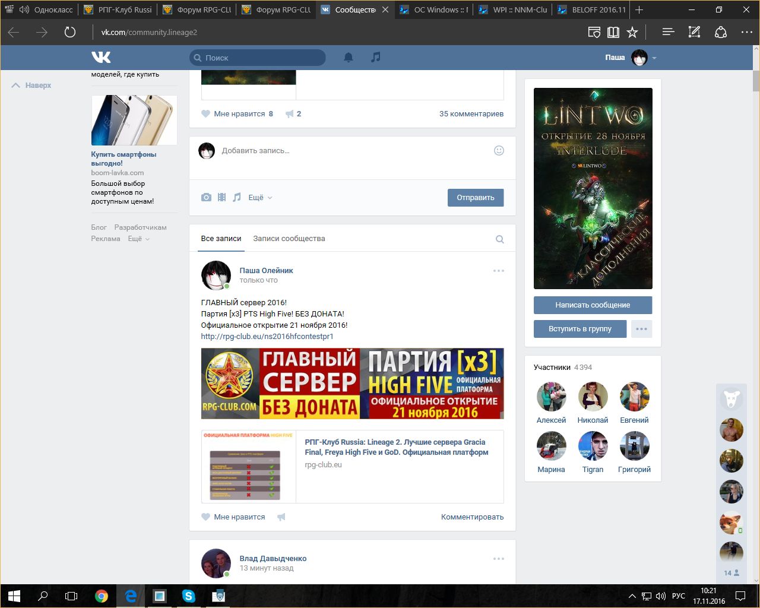Screen dimensions: 760x608
Task: Switch to the Одноклассники browser tab
Action: (39, 9)
